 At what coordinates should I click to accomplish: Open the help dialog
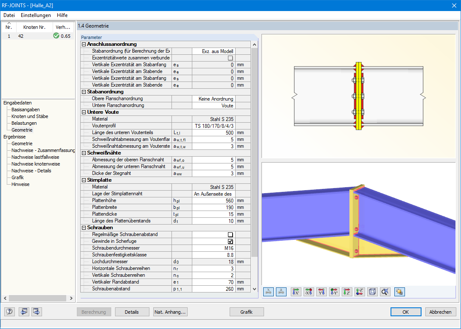[9, 312]
